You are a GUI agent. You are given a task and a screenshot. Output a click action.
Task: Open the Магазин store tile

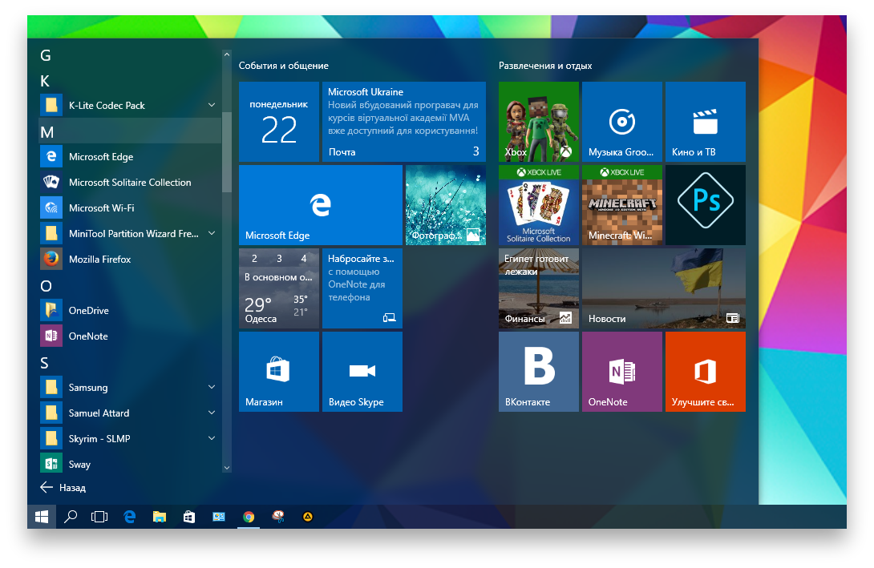click(279, 372)
